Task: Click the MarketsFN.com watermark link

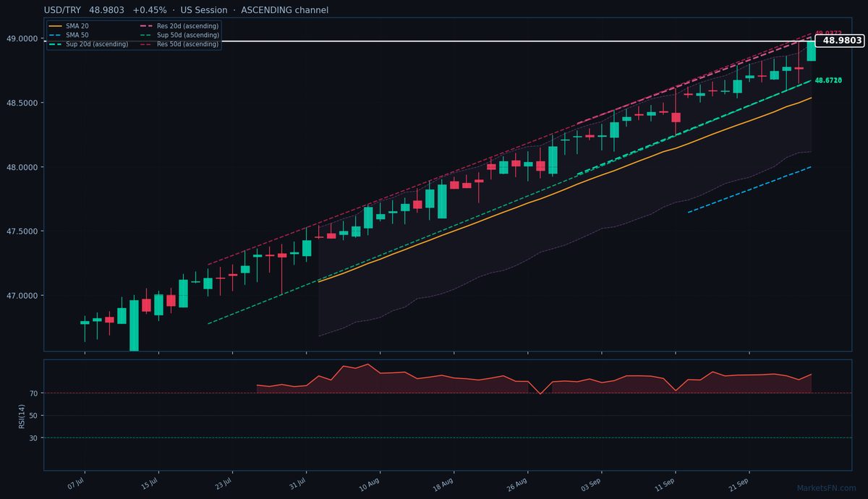Action: pos(827,488)
